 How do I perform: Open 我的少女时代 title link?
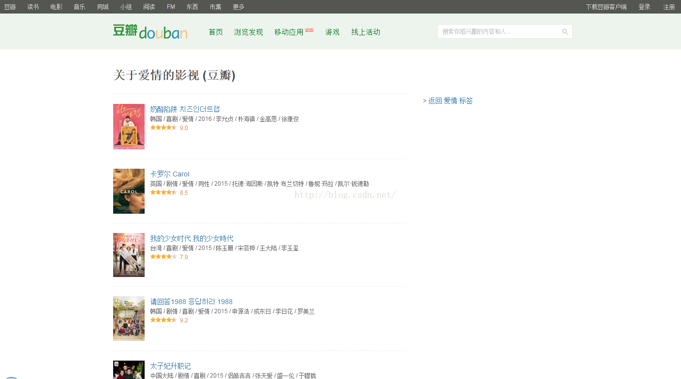(x=192, y=238)
